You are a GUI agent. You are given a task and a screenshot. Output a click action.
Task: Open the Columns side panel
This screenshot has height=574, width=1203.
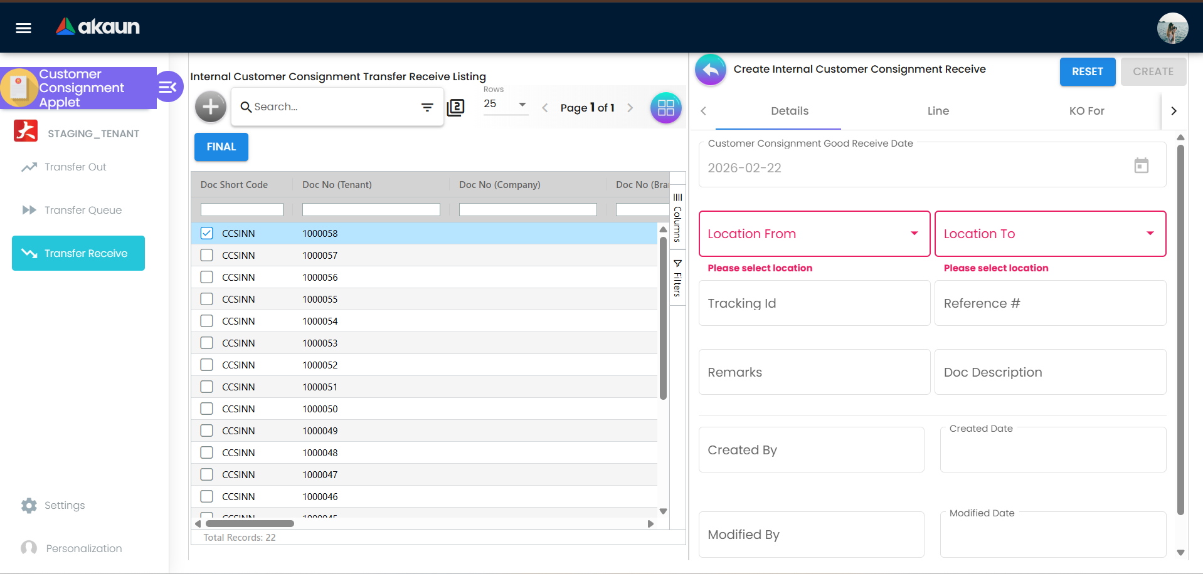tap(677, 218)
